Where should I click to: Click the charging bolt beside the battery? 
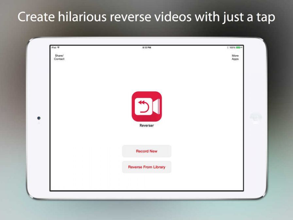(x=242, y=47)
